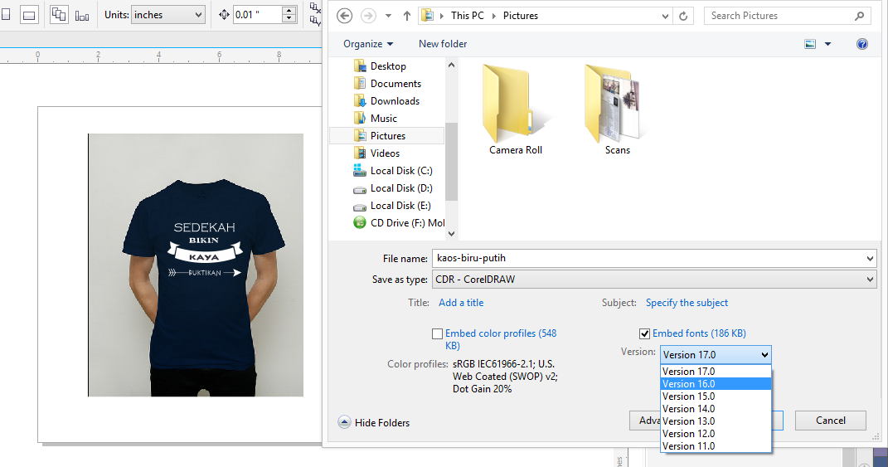Choose Version 13.0 from list
The width and height of the screenshot is (888, 467).
coord(716,421)
